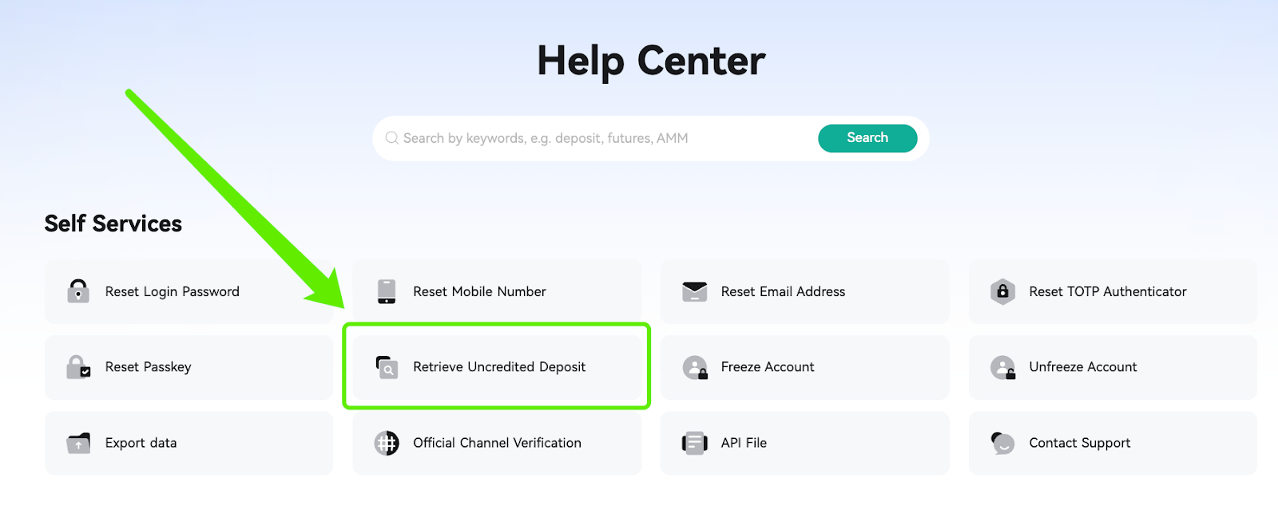Image resolution: width=1278 pixels, height=510 pixels.
Task: Click the Export data folder icon
Action: pos(78,443)
